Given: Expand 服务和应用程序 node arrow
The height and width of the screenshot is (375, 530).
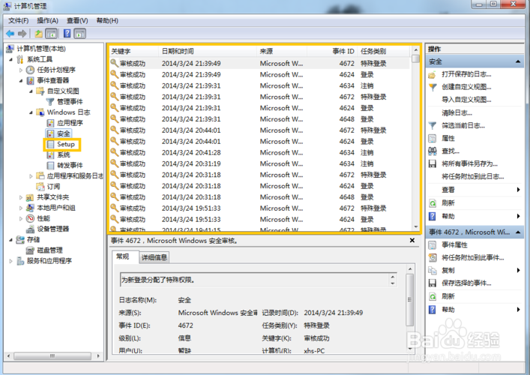Looking at the screenshot, I should pos(10,261).
